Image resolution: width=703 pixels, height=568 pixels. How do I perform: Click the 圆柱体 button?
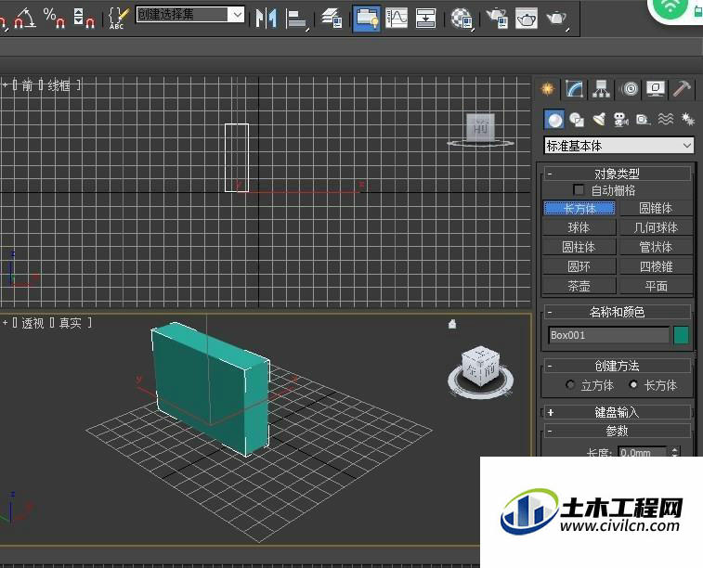[579, 247]
